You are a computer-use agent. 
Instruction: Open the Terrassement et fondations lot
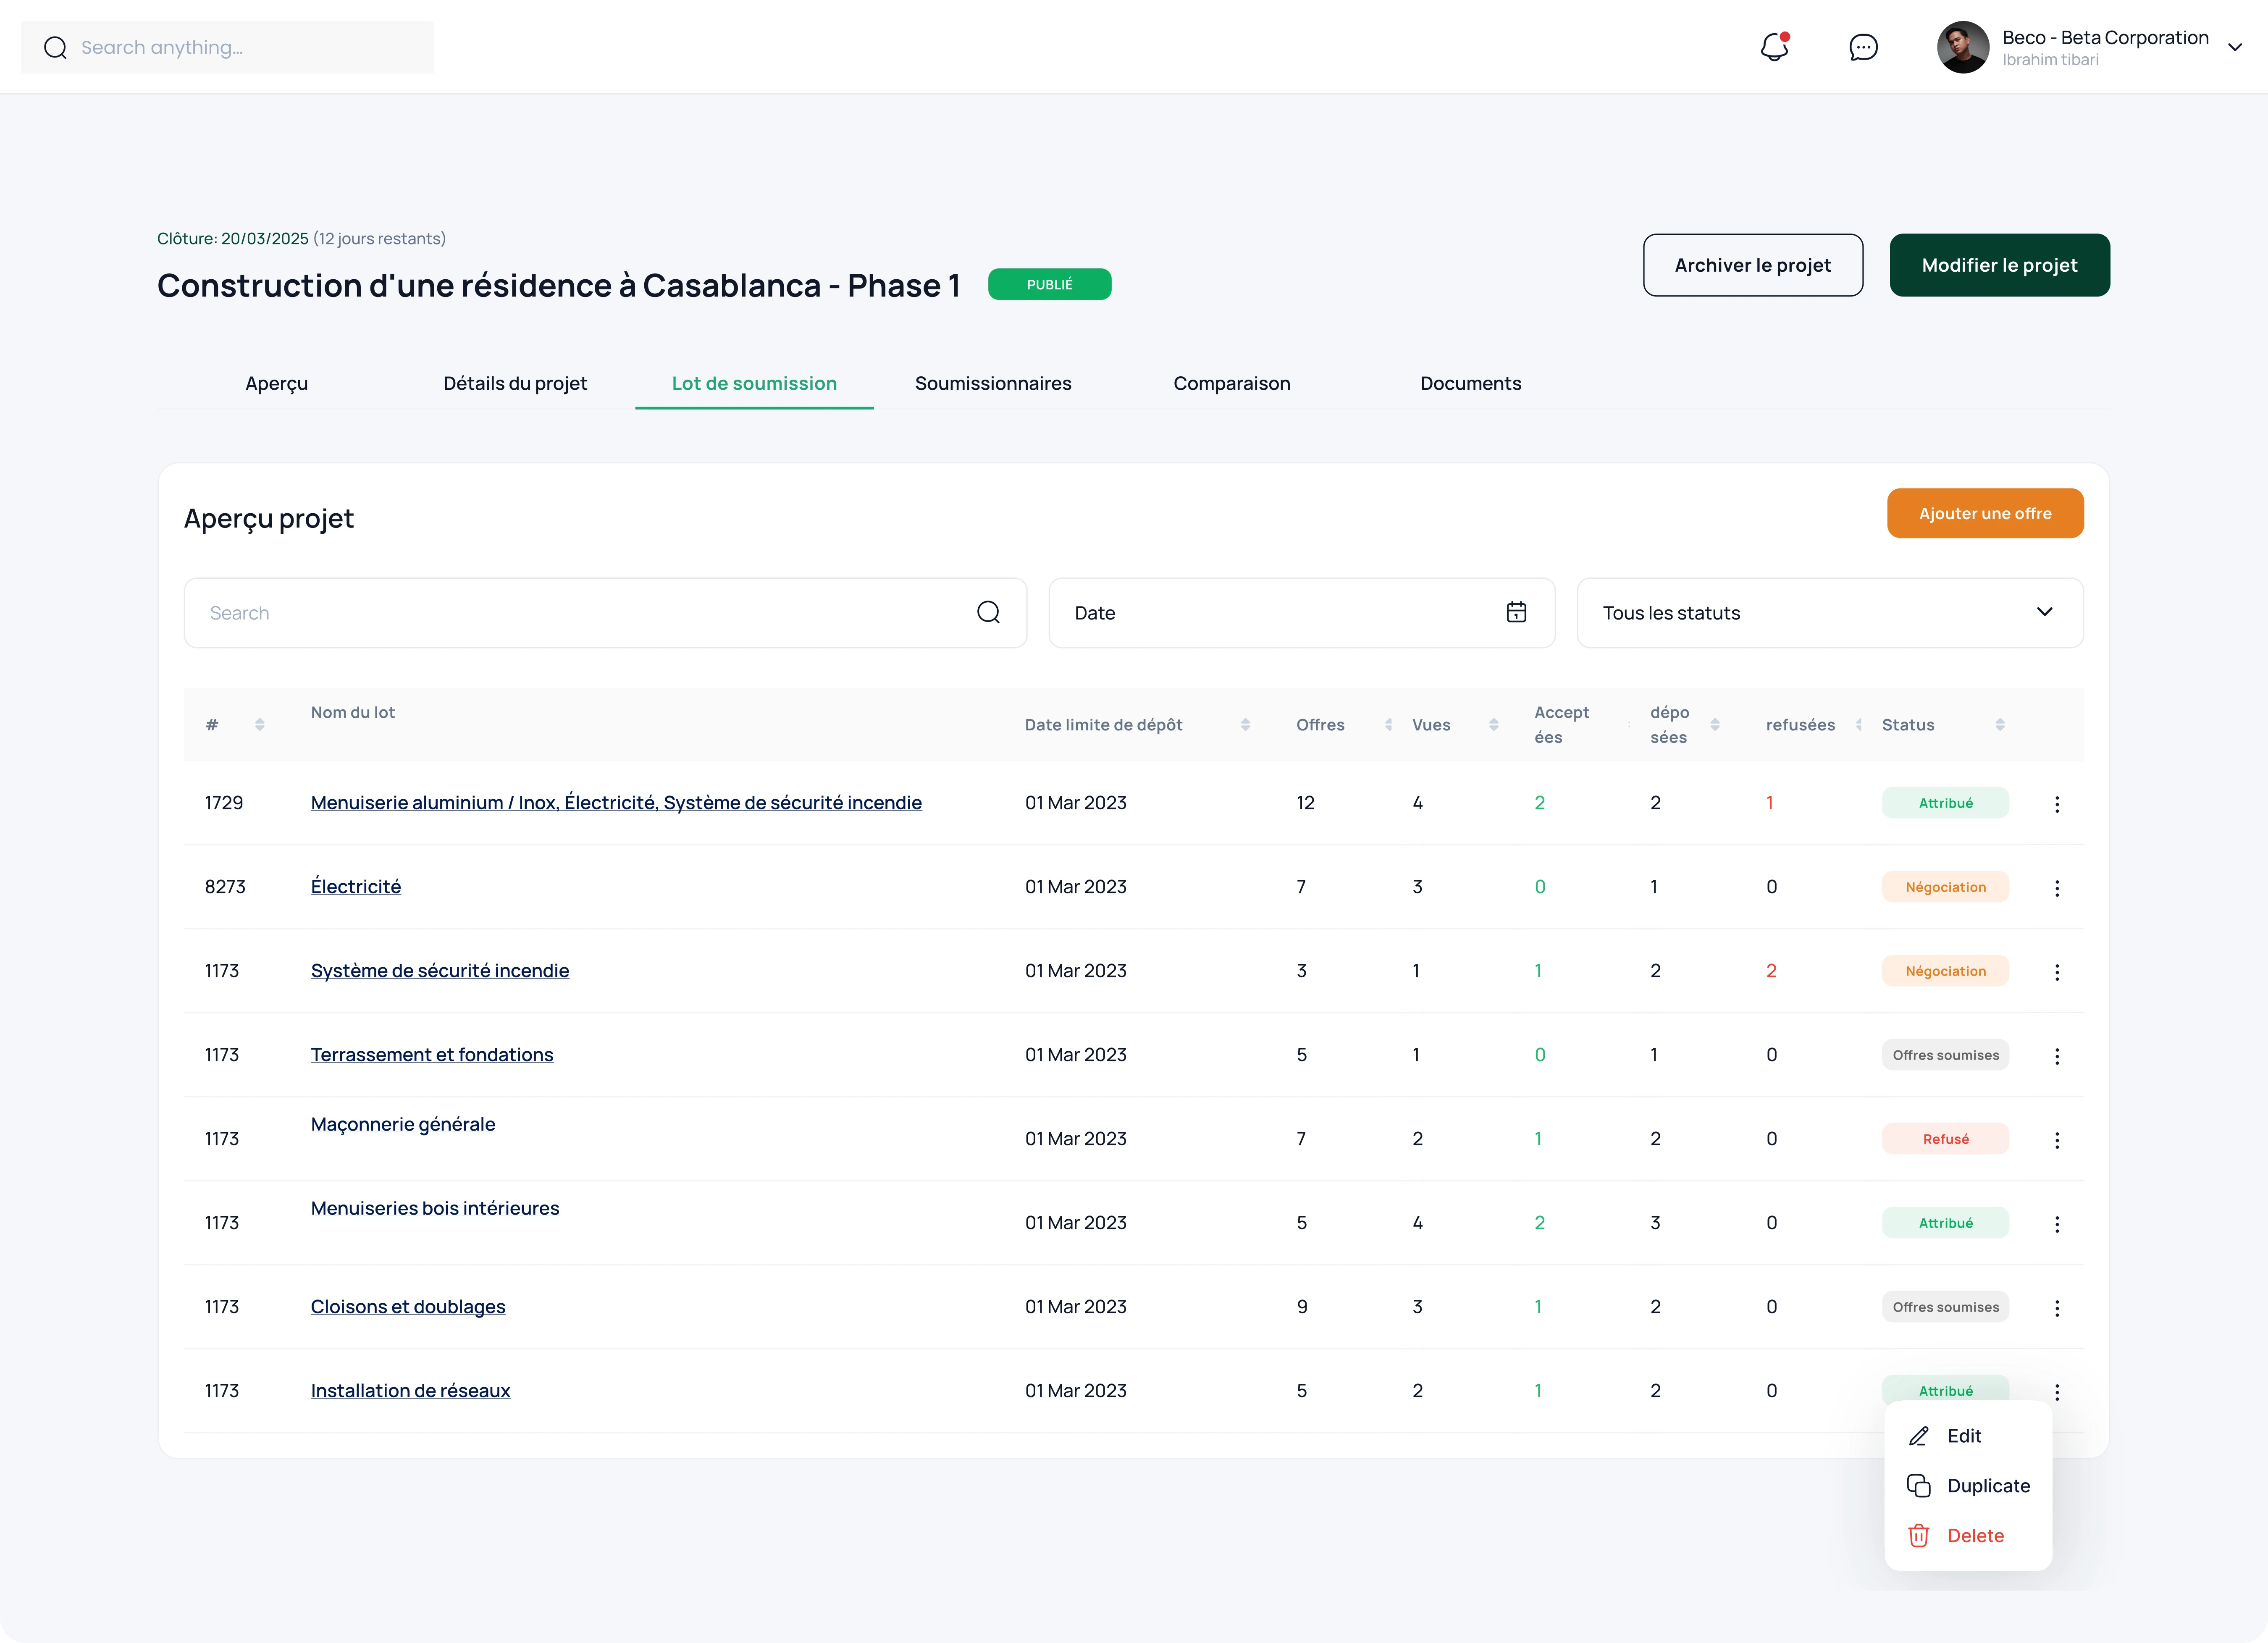pos(432,1054)
